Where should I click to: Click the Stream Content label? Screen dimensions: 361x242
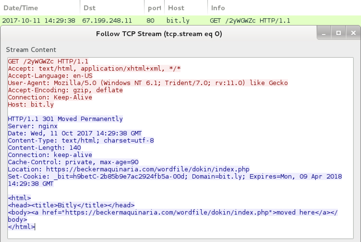(x=31, y=50)
